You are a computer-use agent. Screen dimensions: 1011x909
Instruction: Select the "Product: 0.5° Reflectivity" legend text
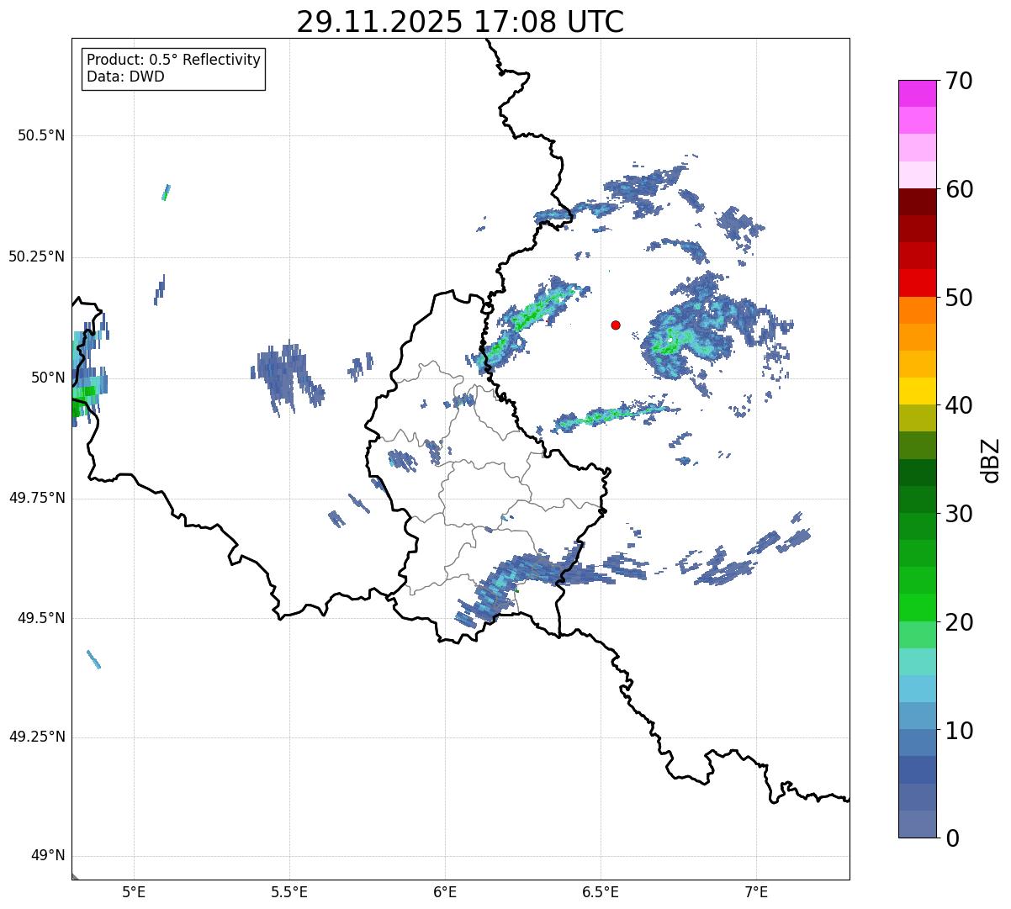(x=173, y=61)
